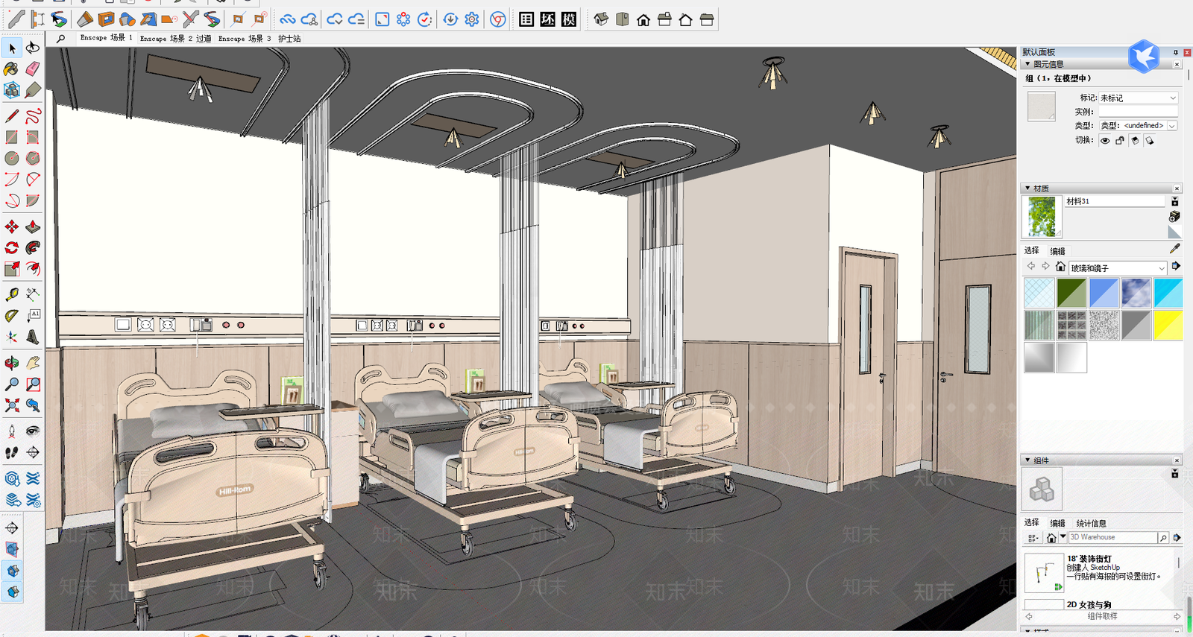This screenshot has width=1193, height=637.
Task: Switch to Enscape 场景 1 tab
Action: [107, 38]
